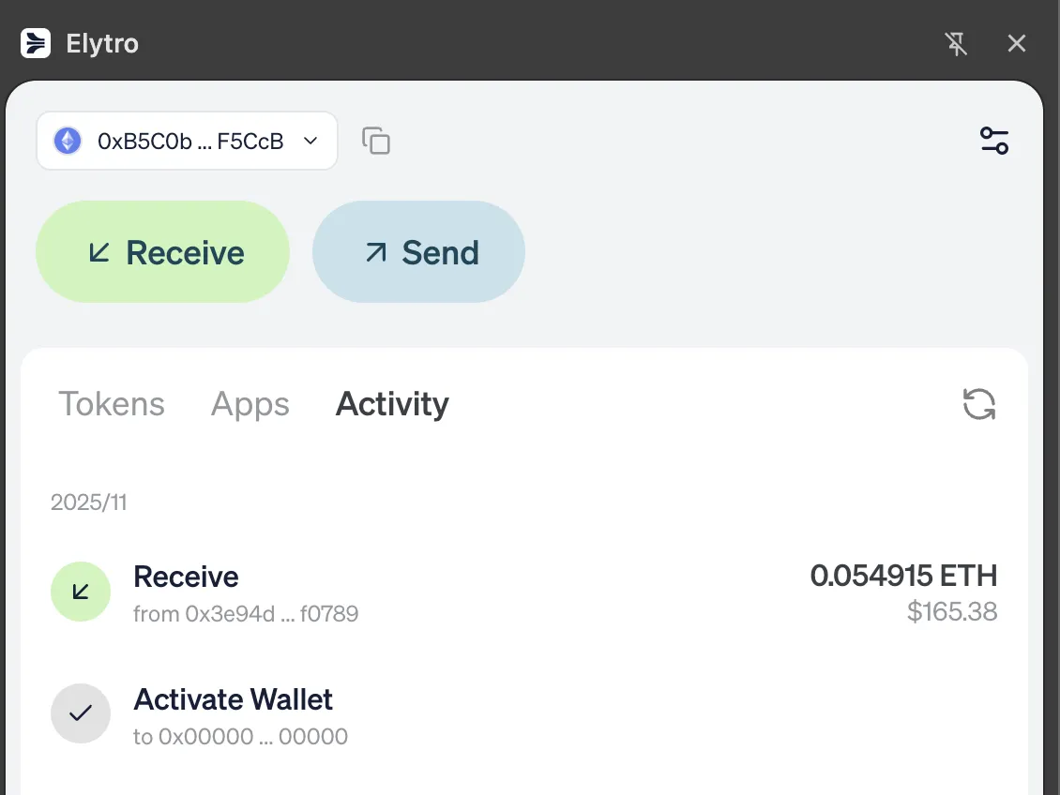Click the checkmark icon beside Activate Wallet
The width and height of the screenshot is (1060, 795).
tap(81, 713)
